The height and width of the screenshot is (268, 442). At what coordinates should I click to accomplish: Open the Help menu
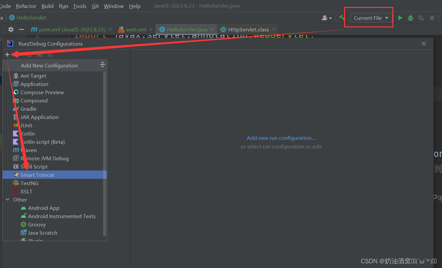point(135,6)
